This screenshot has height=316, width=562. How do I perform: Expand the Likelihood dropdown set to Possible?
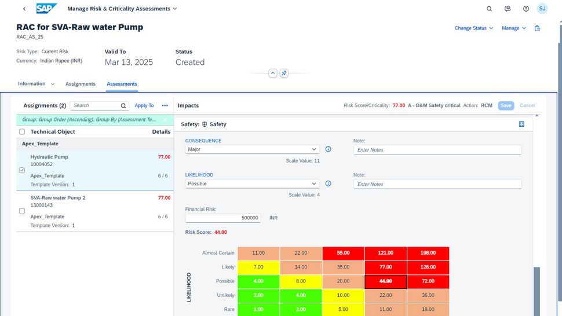pyautogui.click(x=252, y=184)
